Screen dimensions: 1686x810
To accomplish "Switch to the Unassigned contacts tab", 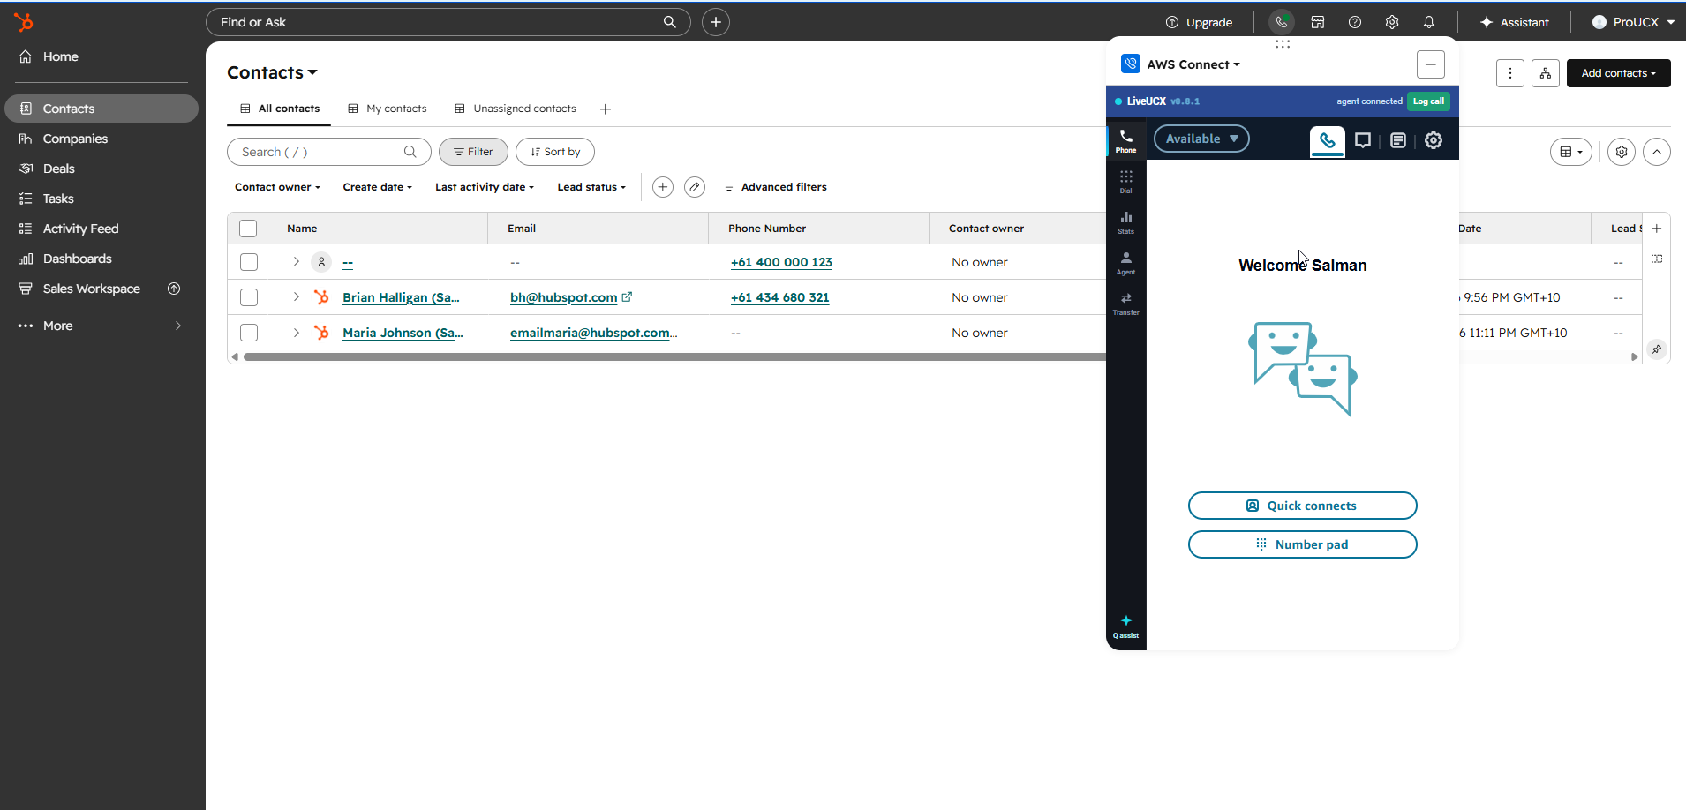I will [516, 109].
